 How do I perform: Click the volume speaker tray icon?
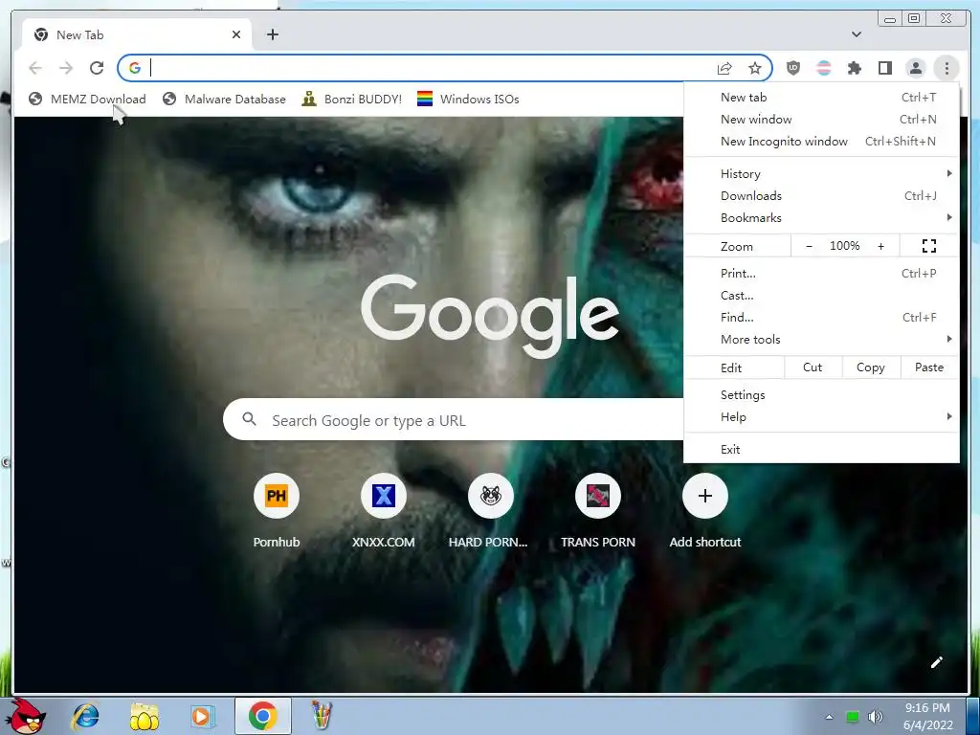click(875, 717)
